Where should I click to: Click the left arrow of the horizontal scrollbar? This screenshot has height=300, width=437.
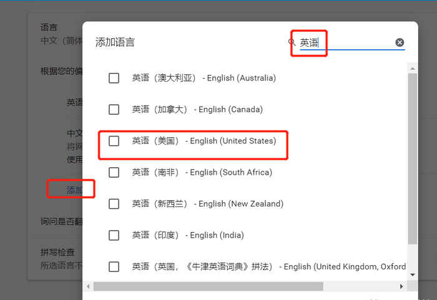pos(88,286)
